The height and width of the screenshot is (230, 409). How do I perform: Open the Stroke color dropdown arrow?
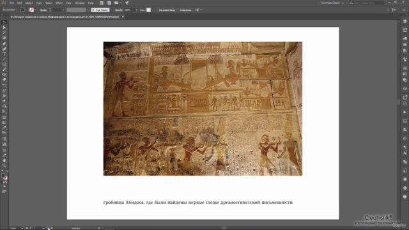click(x=36, y=10)
